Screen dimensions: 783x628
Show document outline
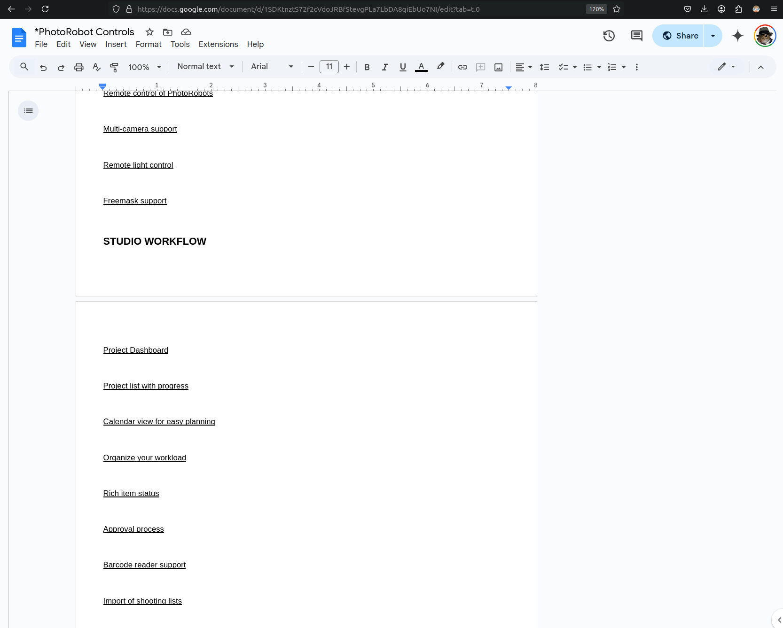28,111
